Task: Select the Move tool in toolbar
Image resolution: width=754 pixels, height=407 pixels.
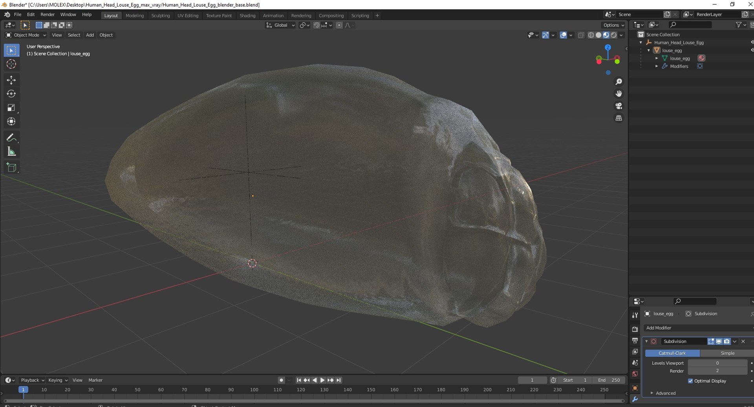Action: [x=11, y=80]
